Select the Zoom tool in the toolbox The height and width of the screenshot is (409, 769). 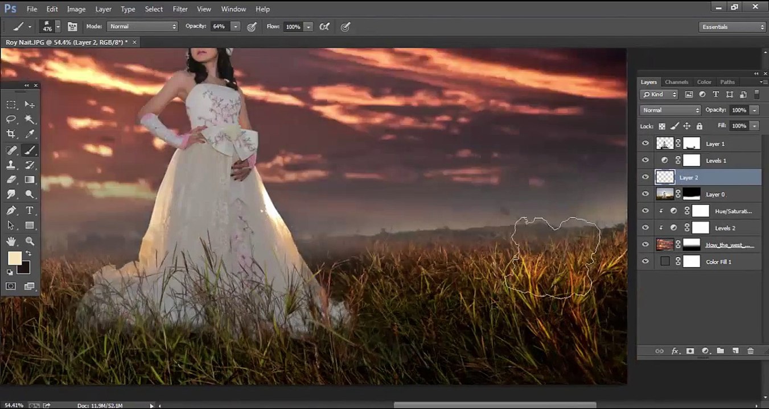(x=30, y=241)
